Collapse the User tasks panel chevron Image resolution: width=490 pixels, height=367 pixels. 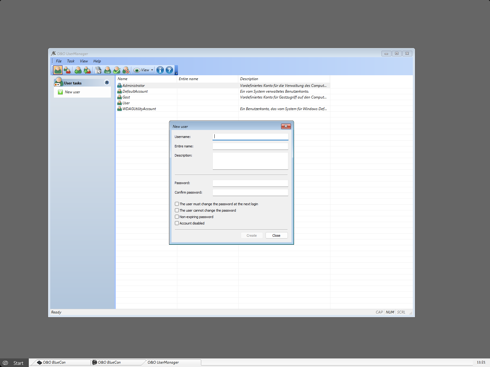point(107,82)
